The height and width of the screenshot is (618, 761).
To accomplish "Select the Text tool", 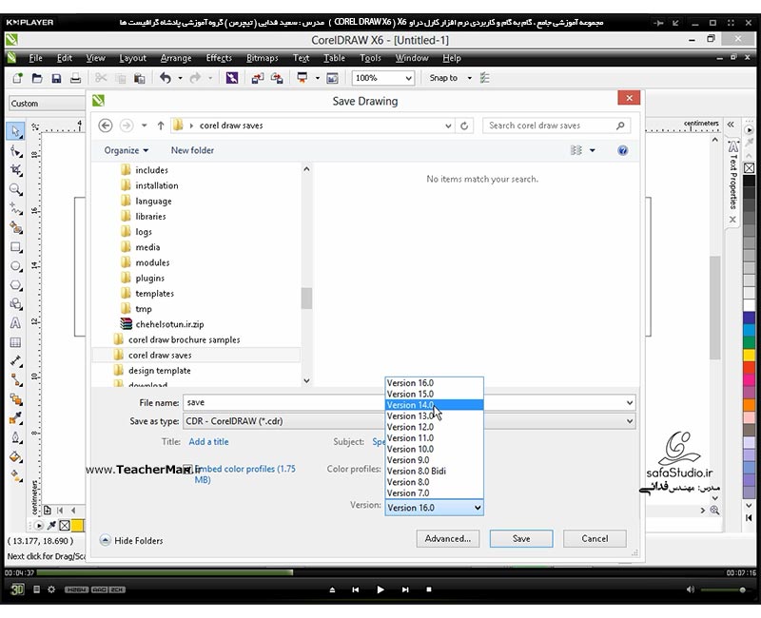I will click(x=16, y=323).
